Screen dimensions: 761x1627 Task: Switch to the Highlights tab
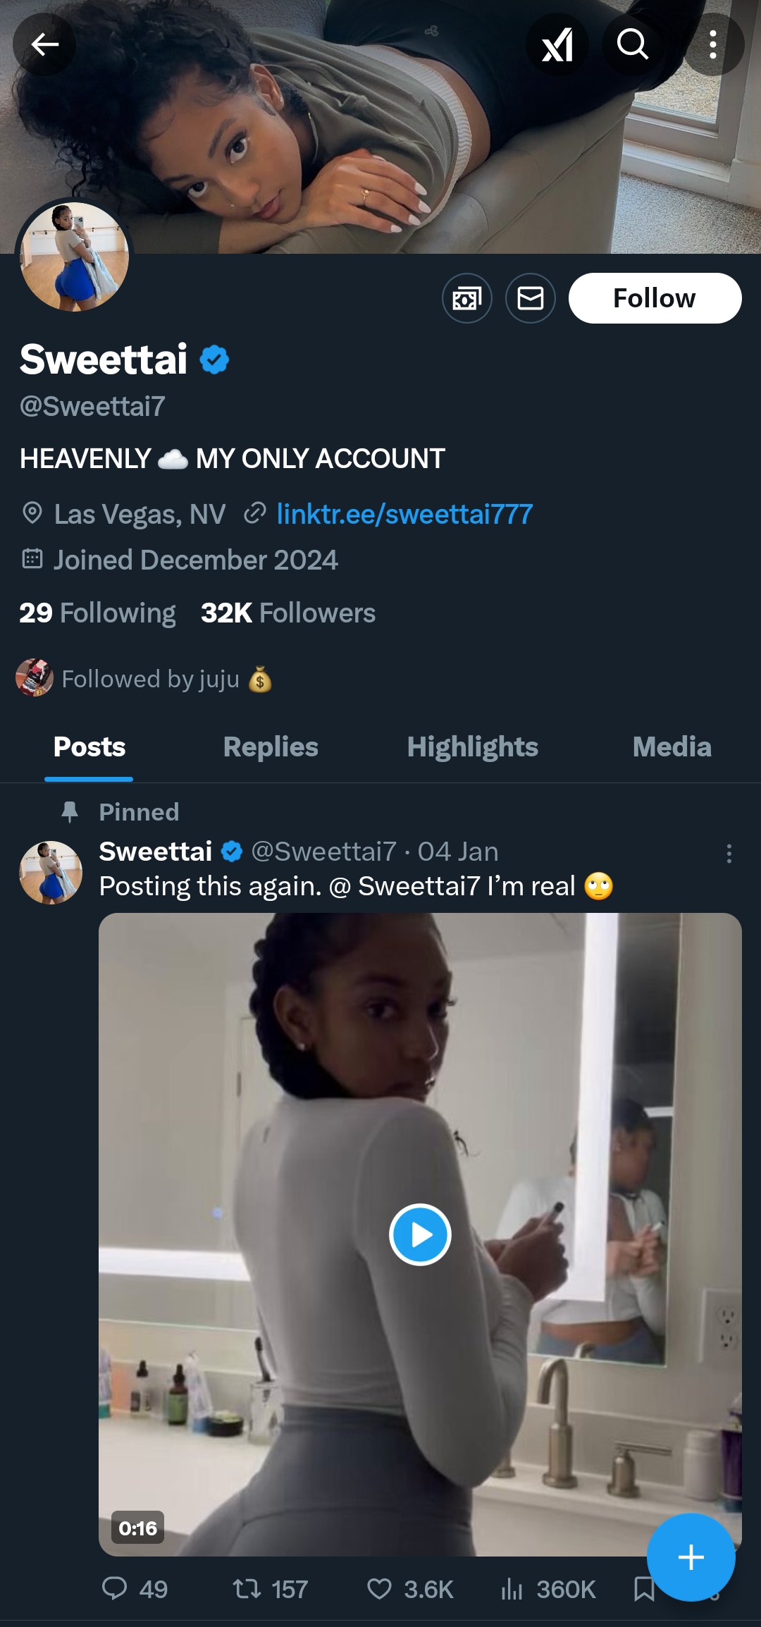pos(472,747)
